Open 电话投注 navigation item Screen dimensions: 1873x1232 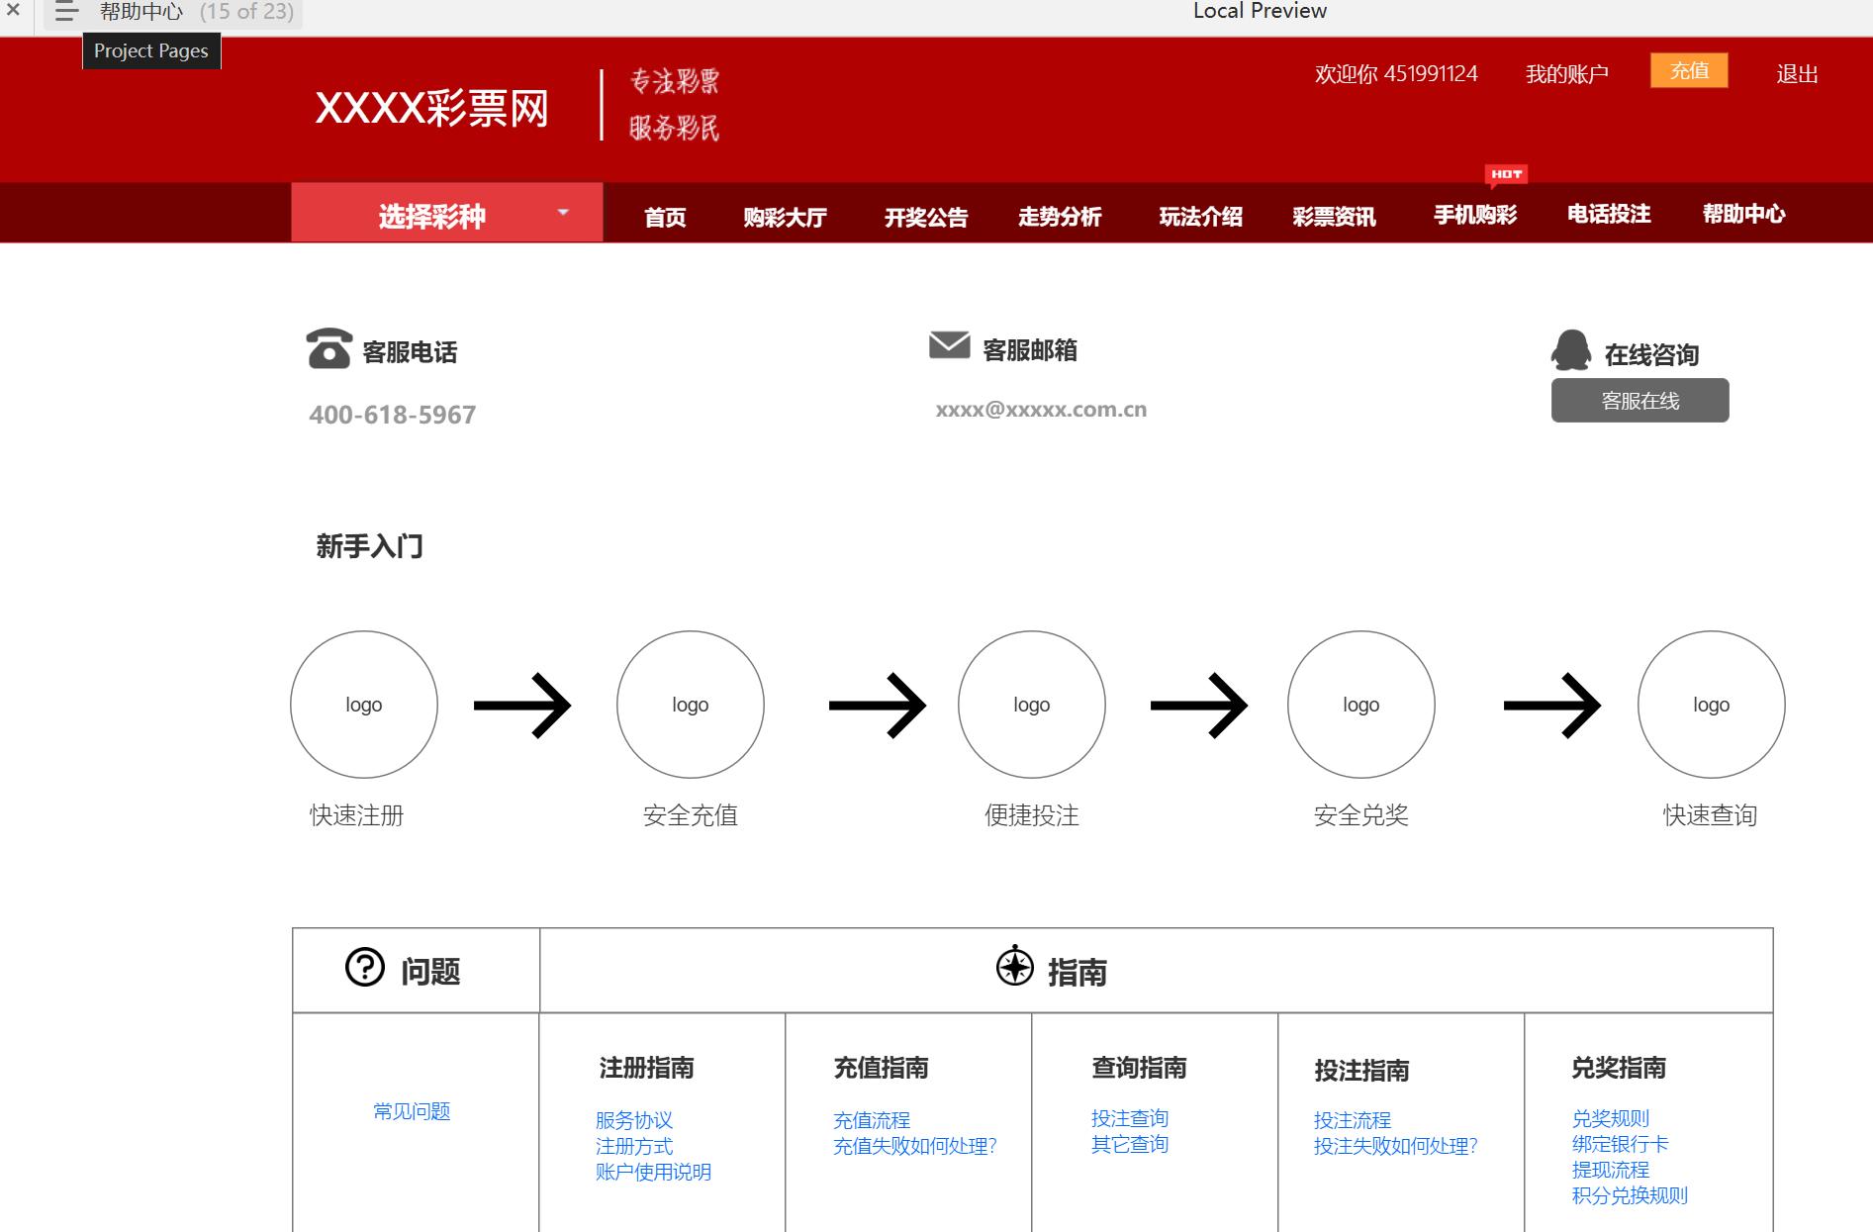pyautogui.click(x=1609, y=213)
